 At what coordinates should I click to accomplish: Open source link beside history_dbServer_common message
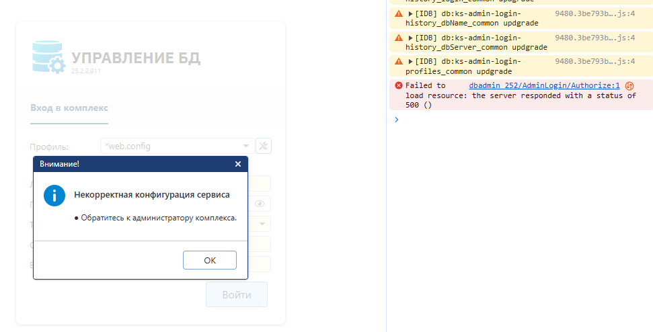[594, 38]
